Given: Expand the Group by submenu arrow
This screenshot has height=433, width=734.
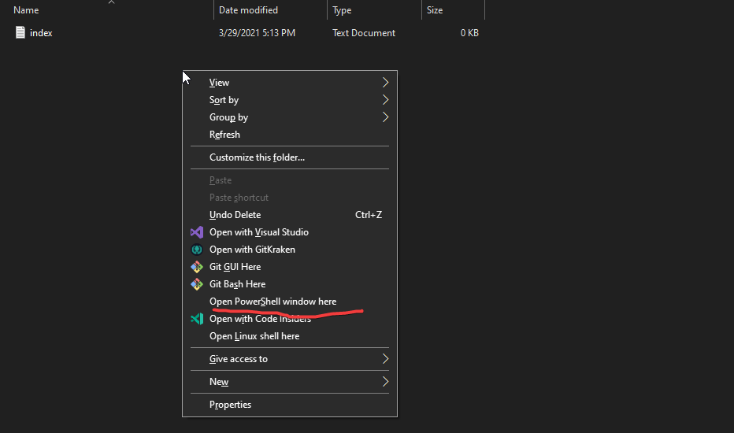Looking at the screenshot, I should 385,117.
